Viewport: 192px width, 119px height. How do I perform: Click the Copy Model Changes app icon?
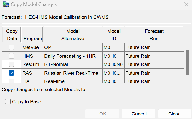(6, 4)
